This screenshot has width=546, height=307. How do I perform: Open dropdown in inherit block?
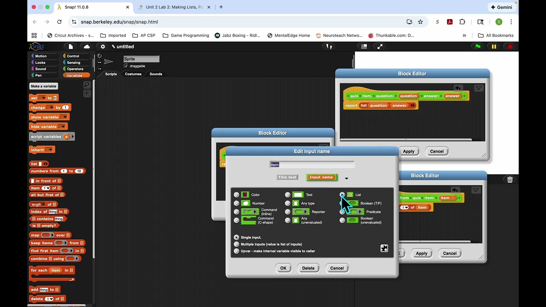coord(49,150)
